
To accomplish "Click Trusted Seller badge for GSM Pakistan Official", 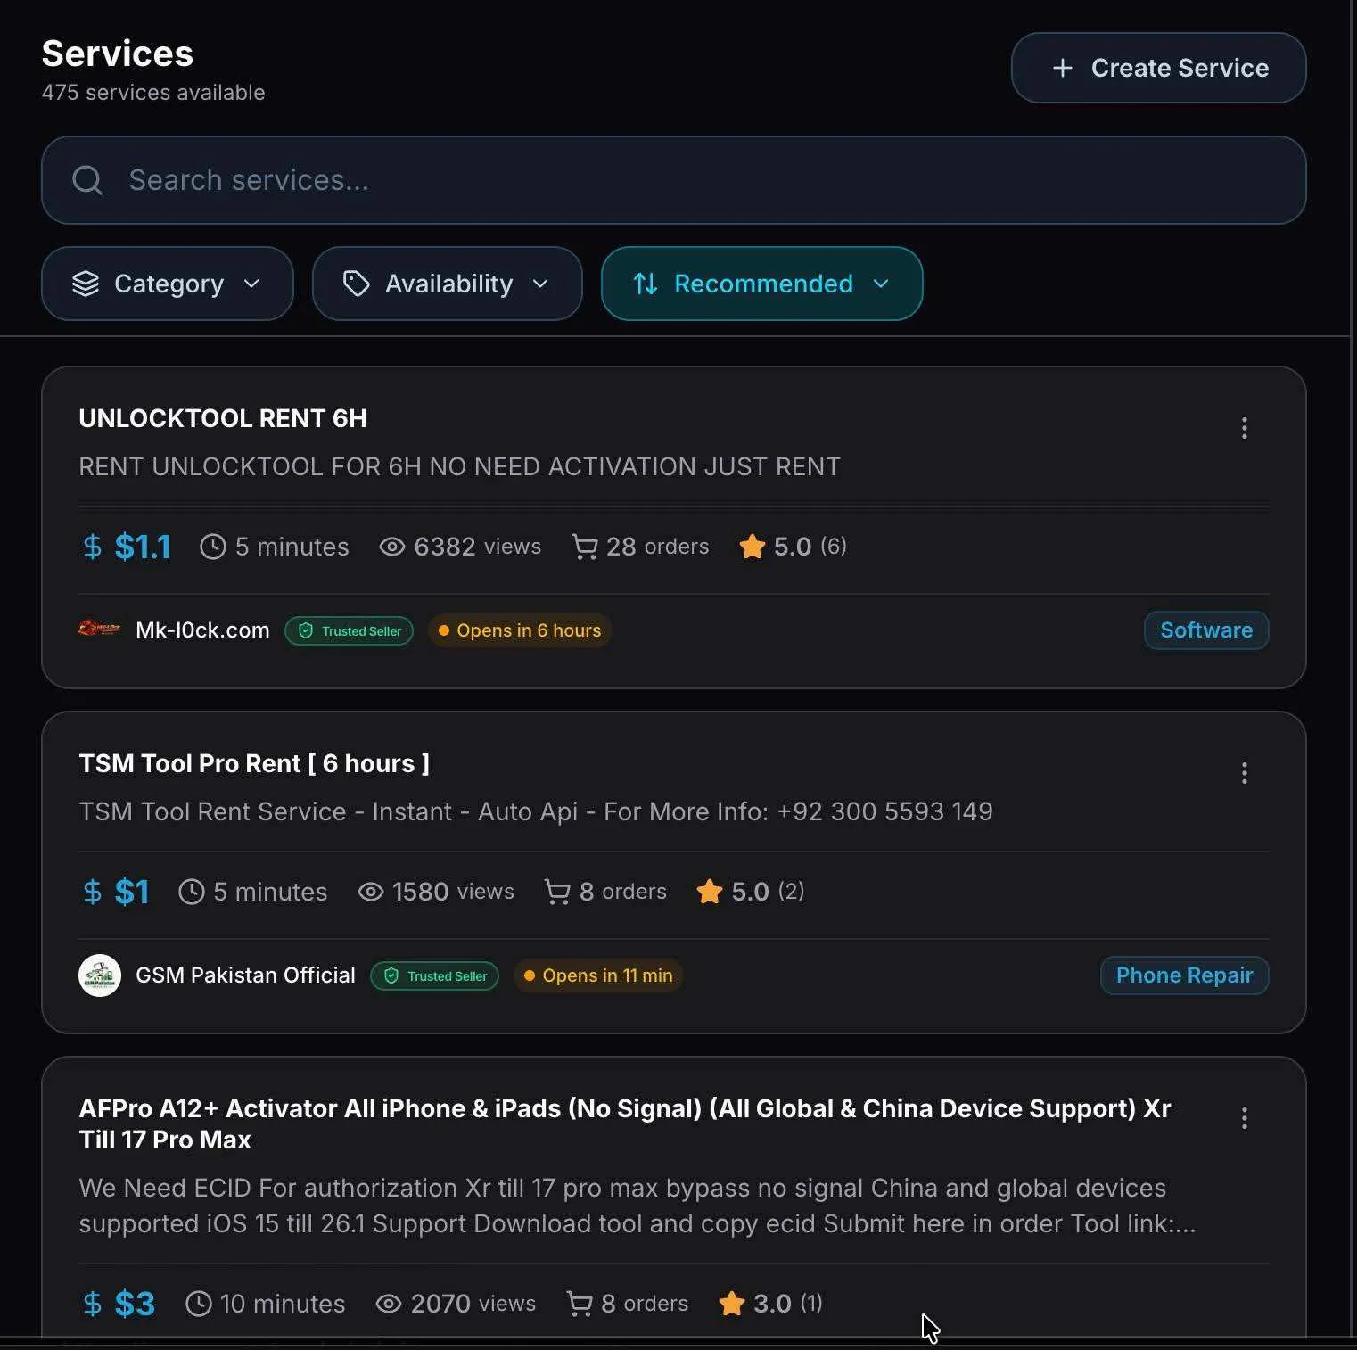I will pyautogui.click(x=435, y=976).
